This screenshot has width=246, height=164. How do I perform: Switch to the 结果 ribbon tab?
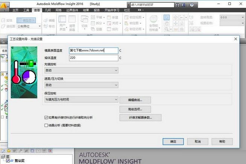tap(86, 10)
